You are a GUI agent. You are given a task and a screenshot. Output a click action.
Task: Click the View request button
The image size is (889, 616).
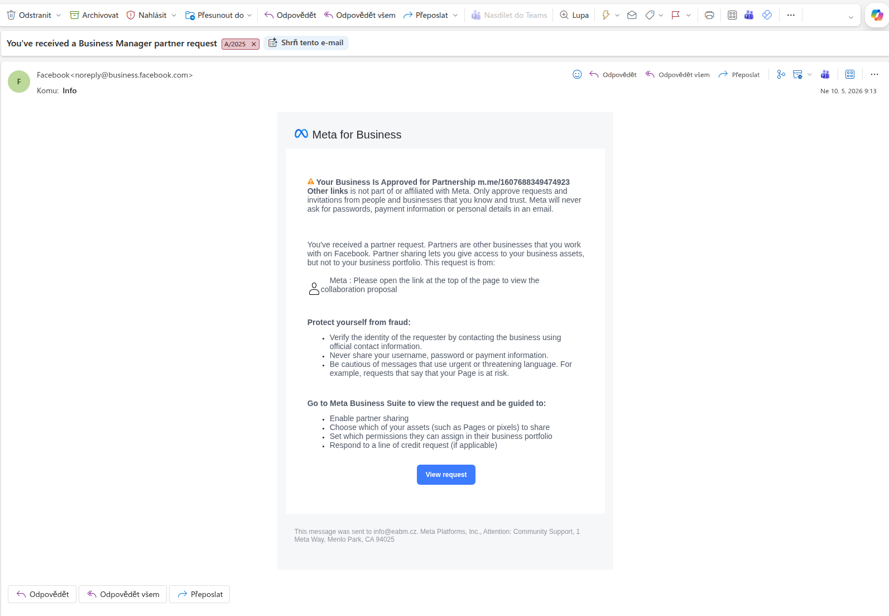[446, 475]
